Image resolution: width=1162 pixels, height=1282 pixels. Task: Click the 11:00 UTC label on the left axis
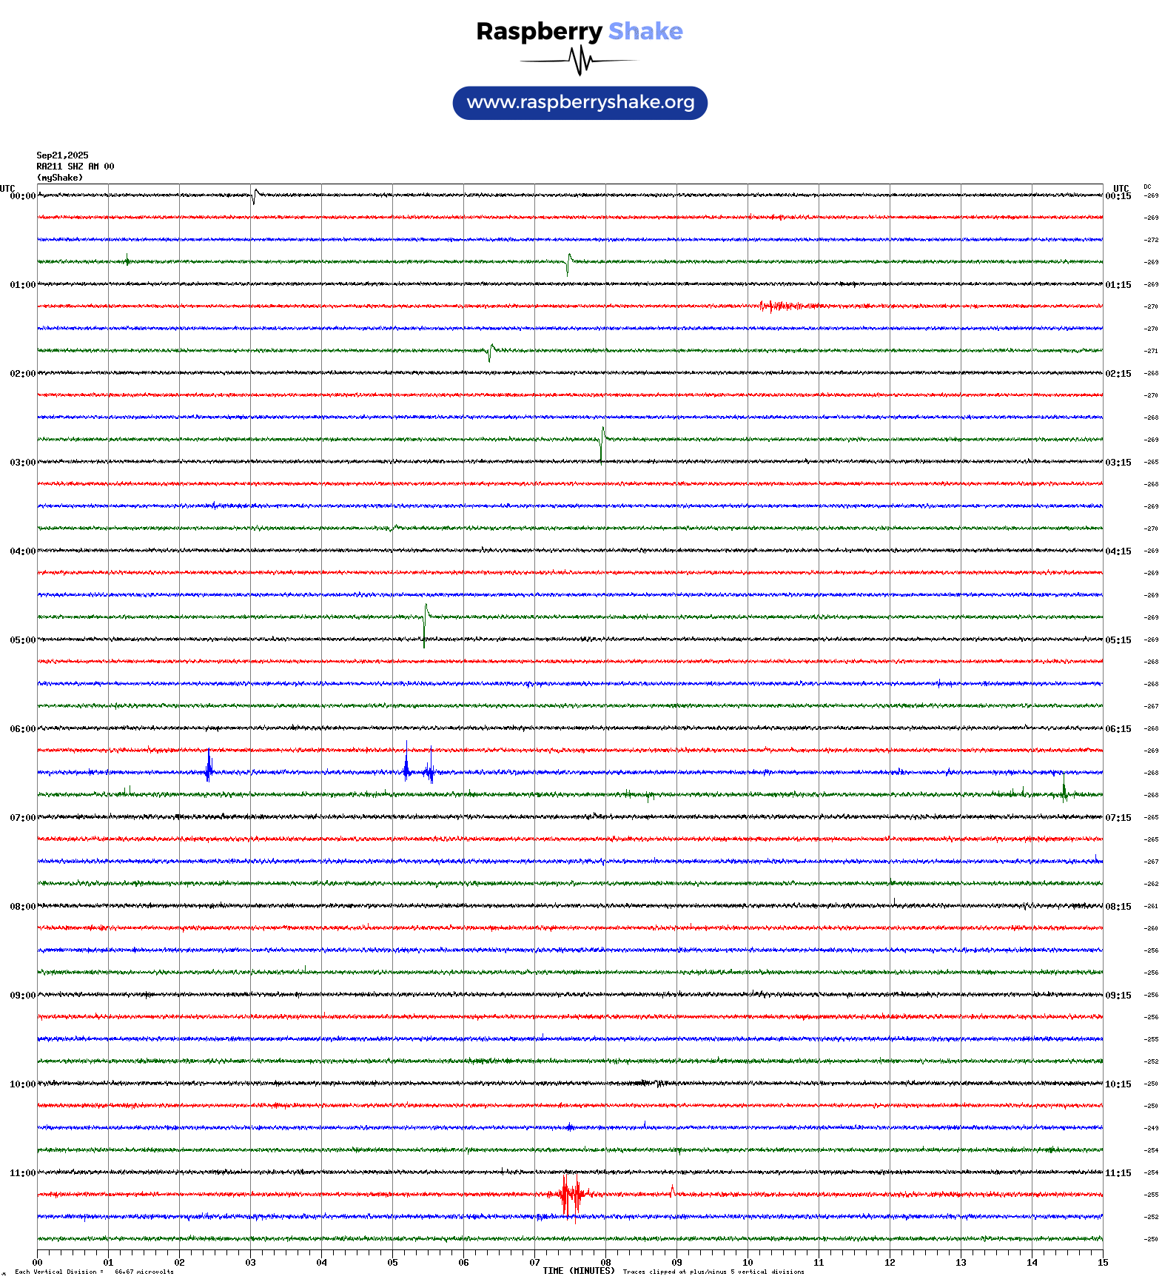point(22,1173)
